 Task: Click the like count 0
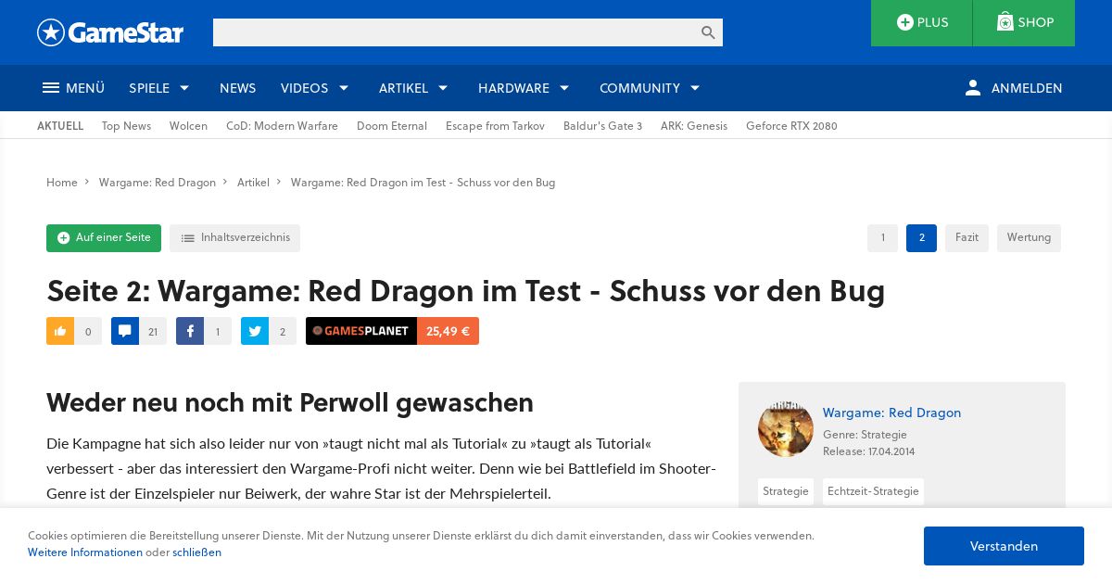click(x=88, y=331)
